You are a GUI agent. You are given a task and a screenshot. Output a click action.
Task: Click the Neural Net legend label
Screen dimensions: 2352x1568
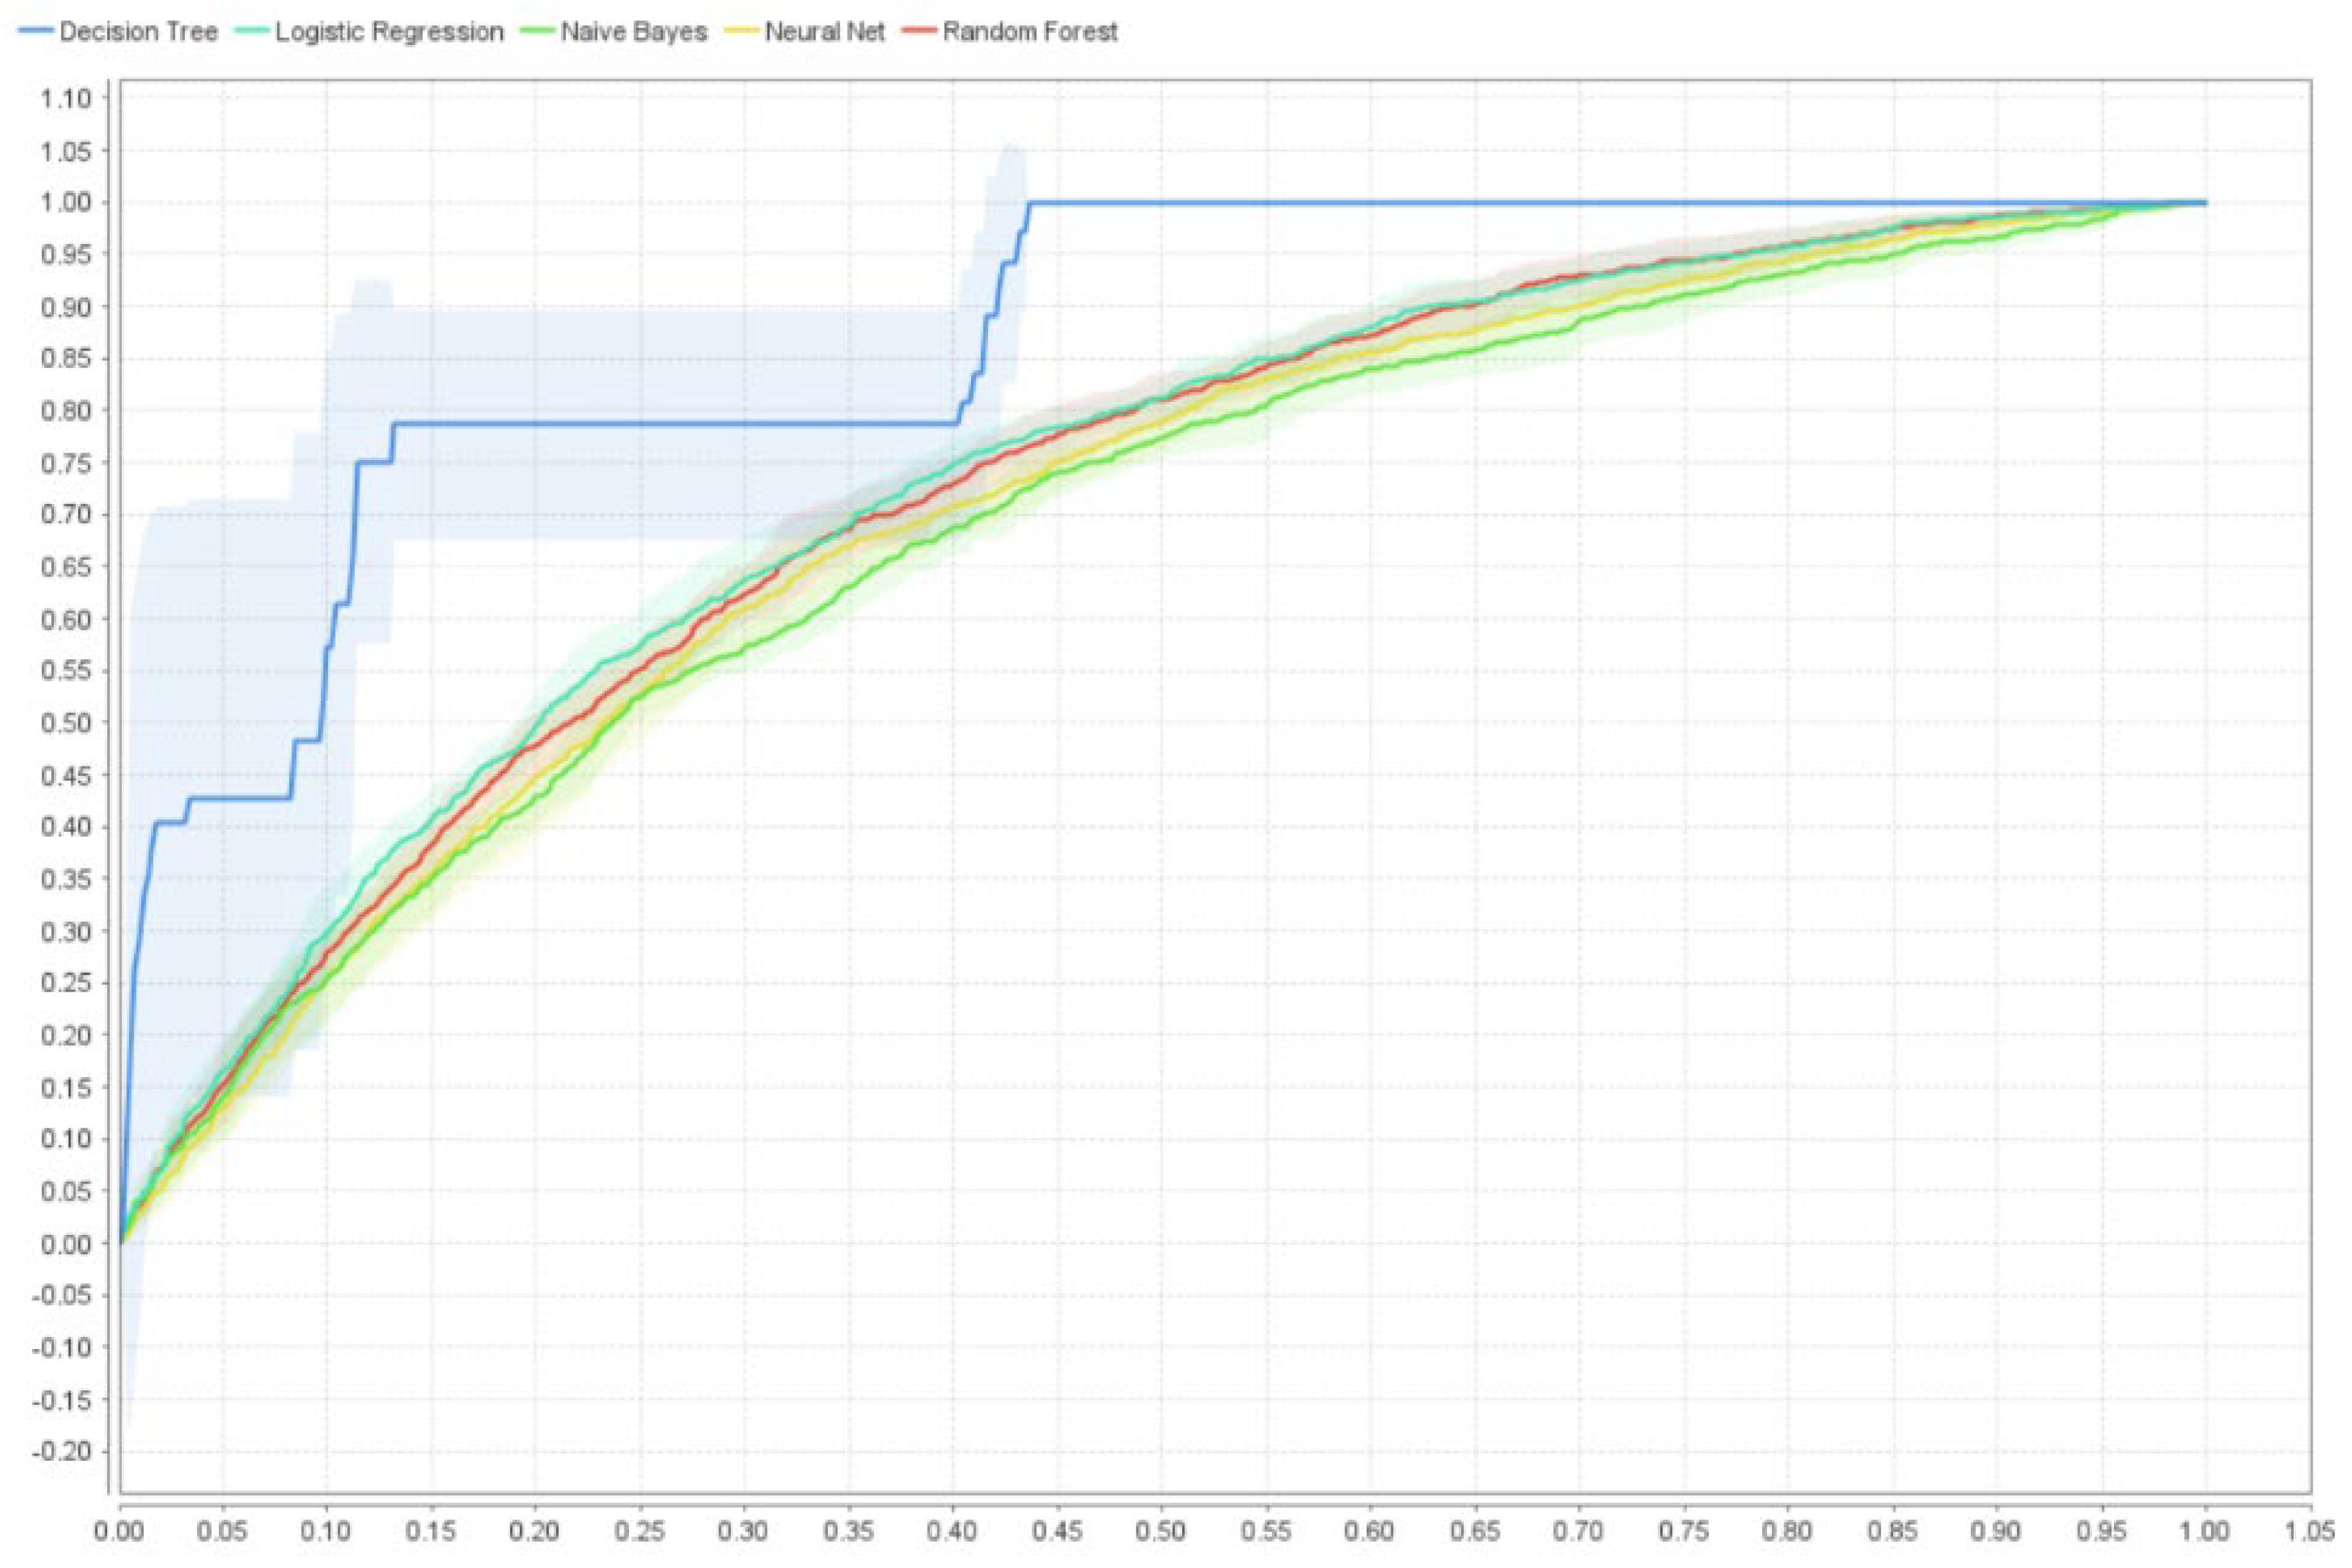point(825,32)
